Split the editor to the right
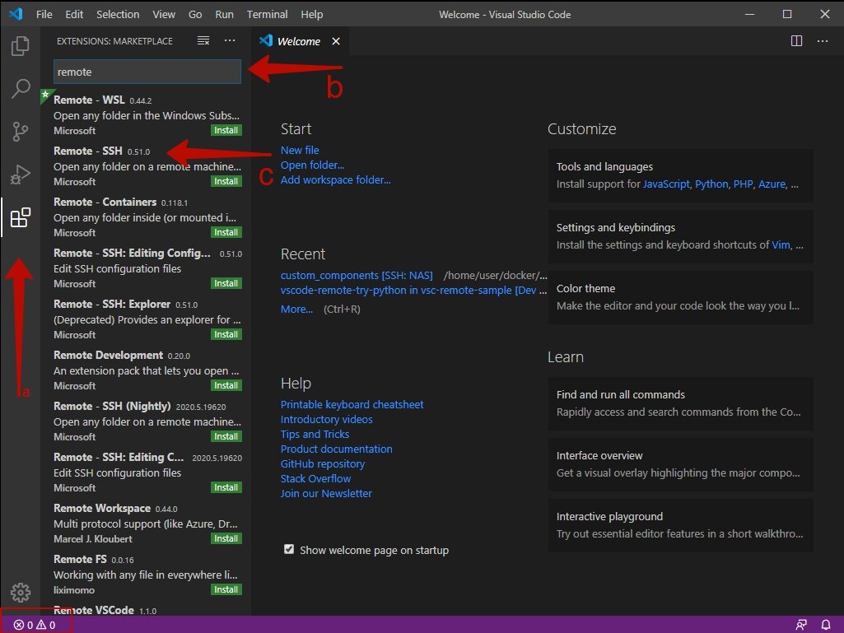Screen dimensions: 844x633 796,41
